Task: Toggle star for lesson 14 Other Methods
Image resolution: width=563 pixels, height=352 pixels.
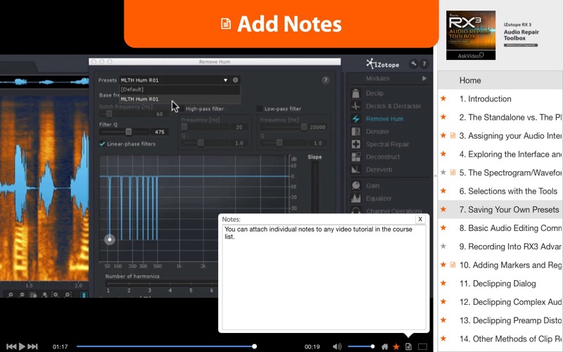Action: click(x=443, y=339)
